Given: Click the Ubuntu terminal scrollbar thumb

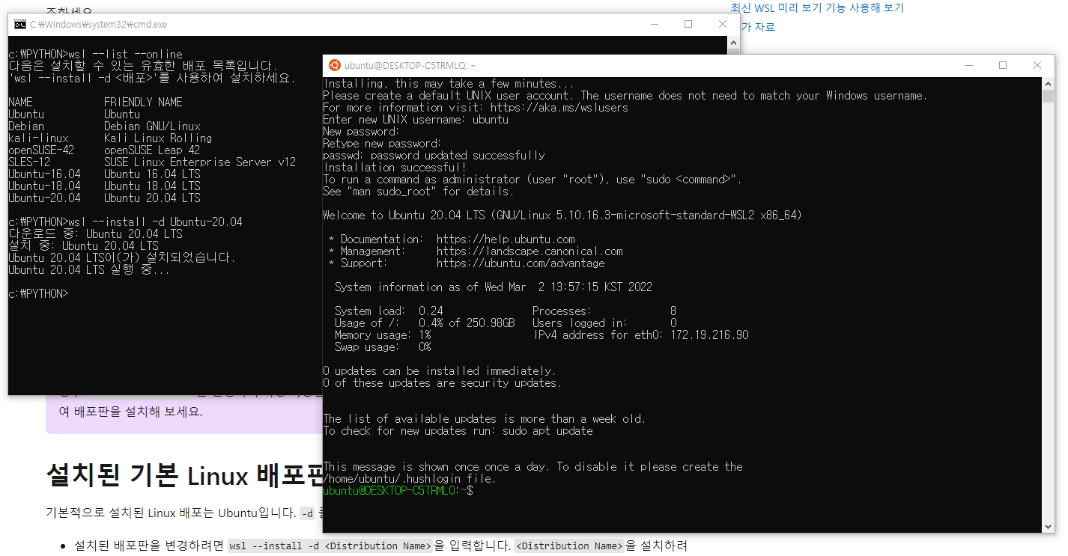Looking at the screenshot, I should tap(1048, 96).
